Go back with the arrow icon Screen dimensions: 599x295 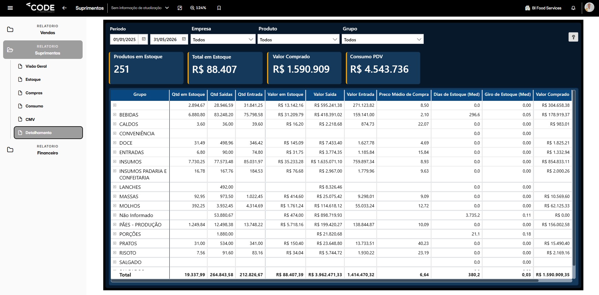64,8
